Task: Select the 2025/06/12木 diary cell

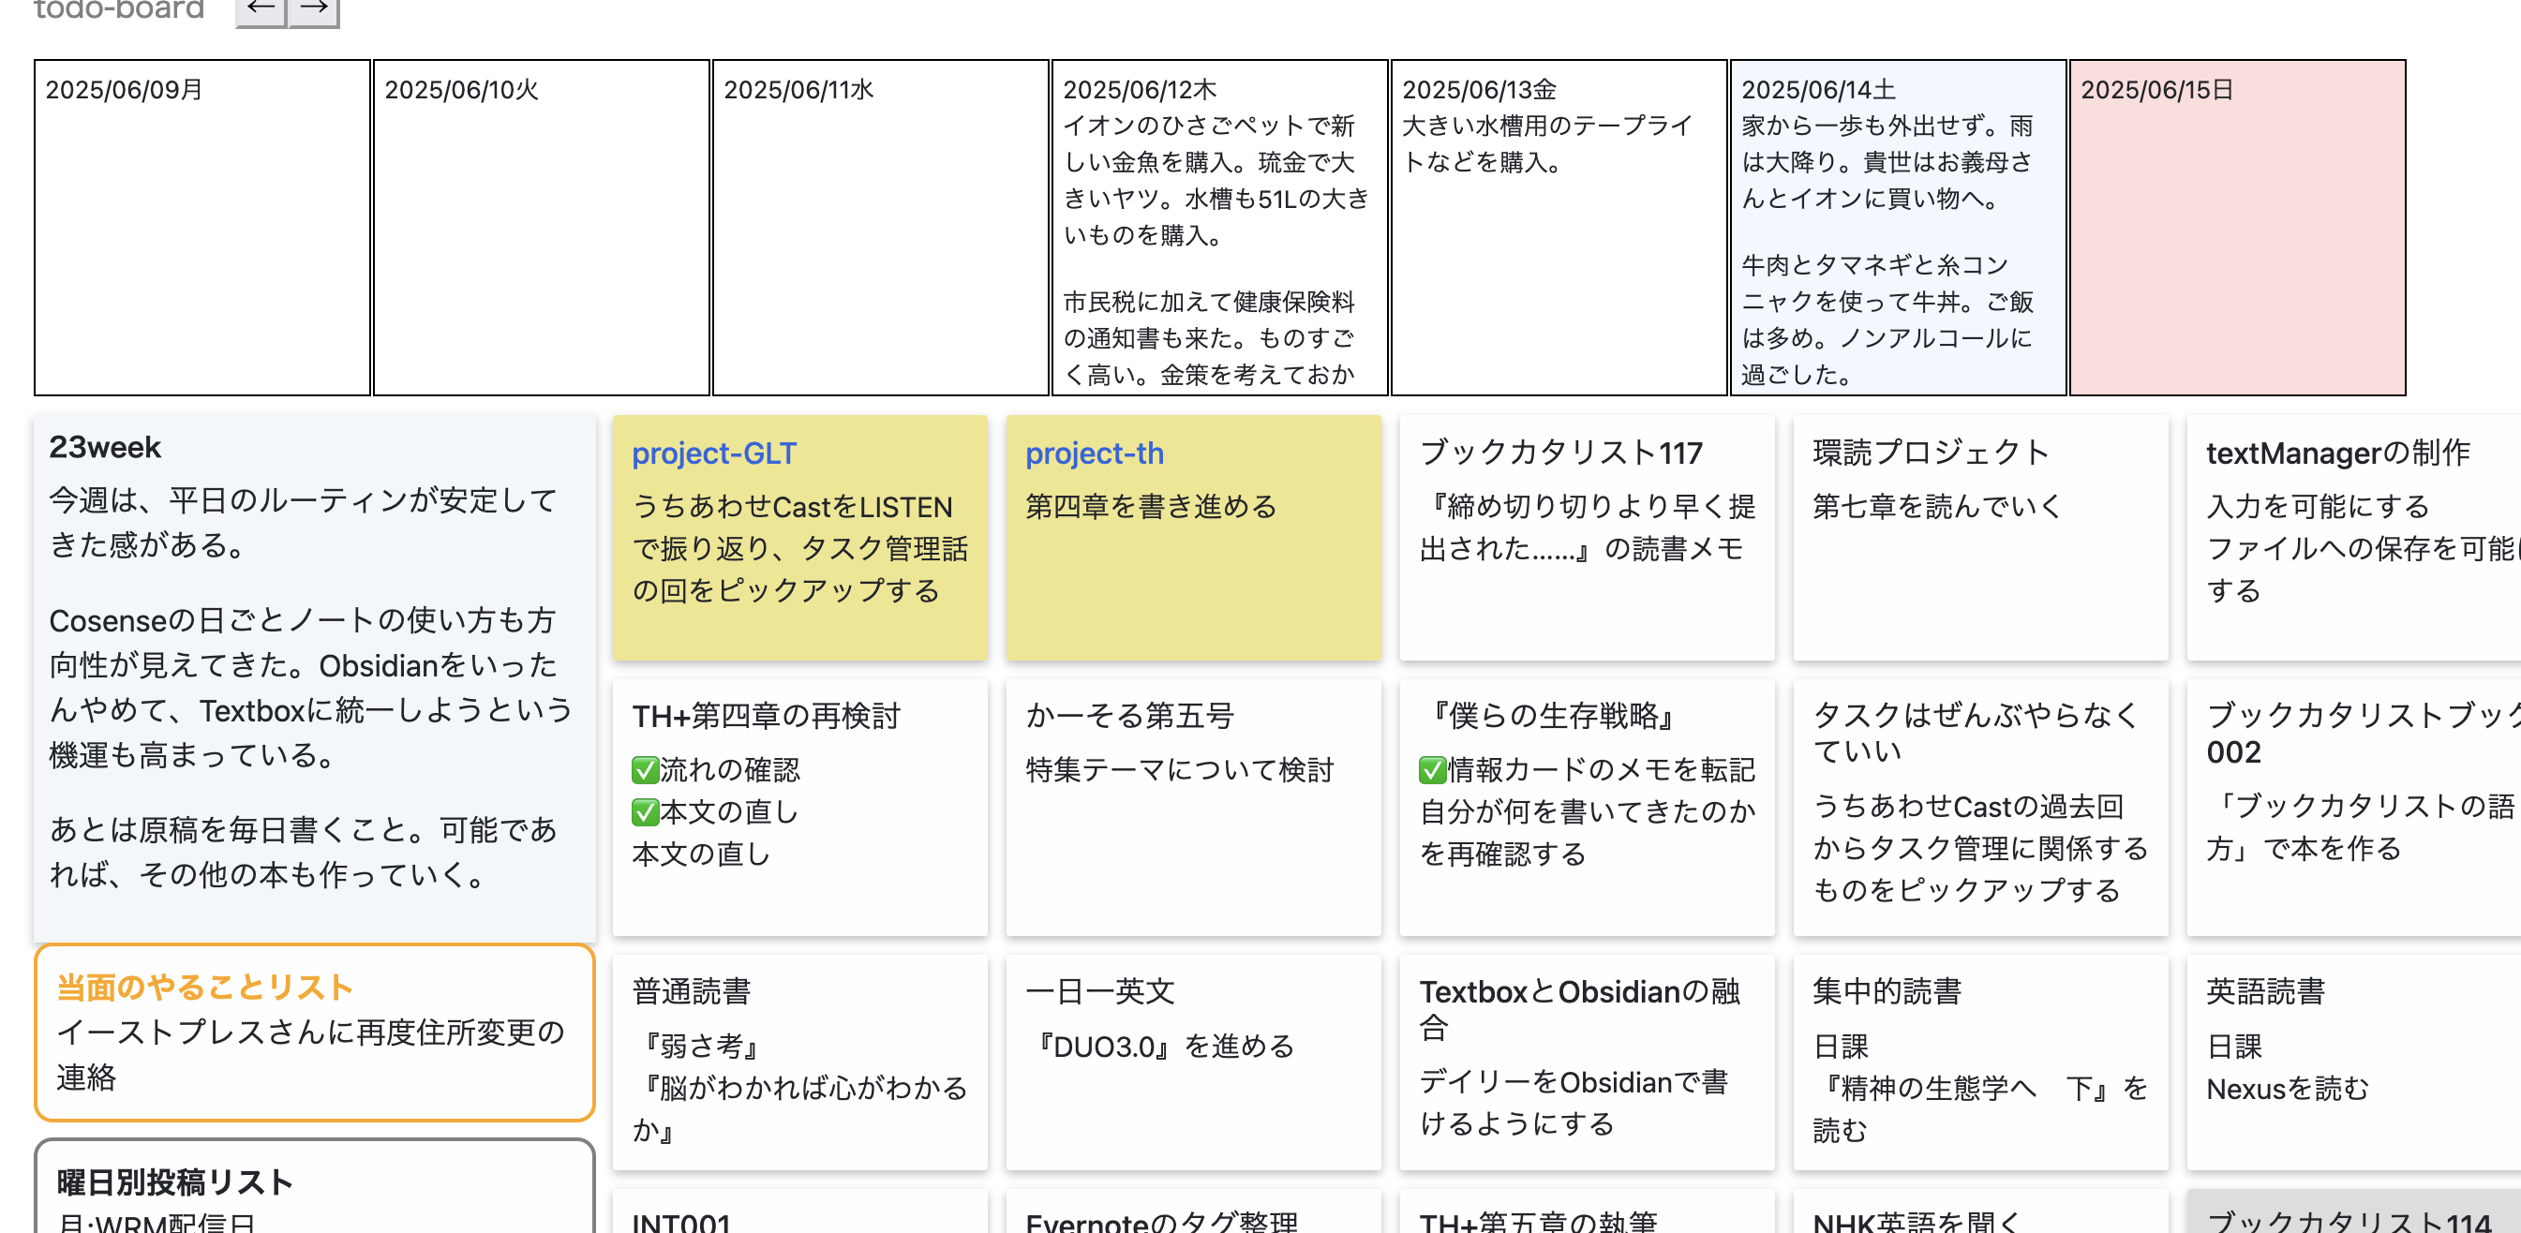Action: 1218,227
